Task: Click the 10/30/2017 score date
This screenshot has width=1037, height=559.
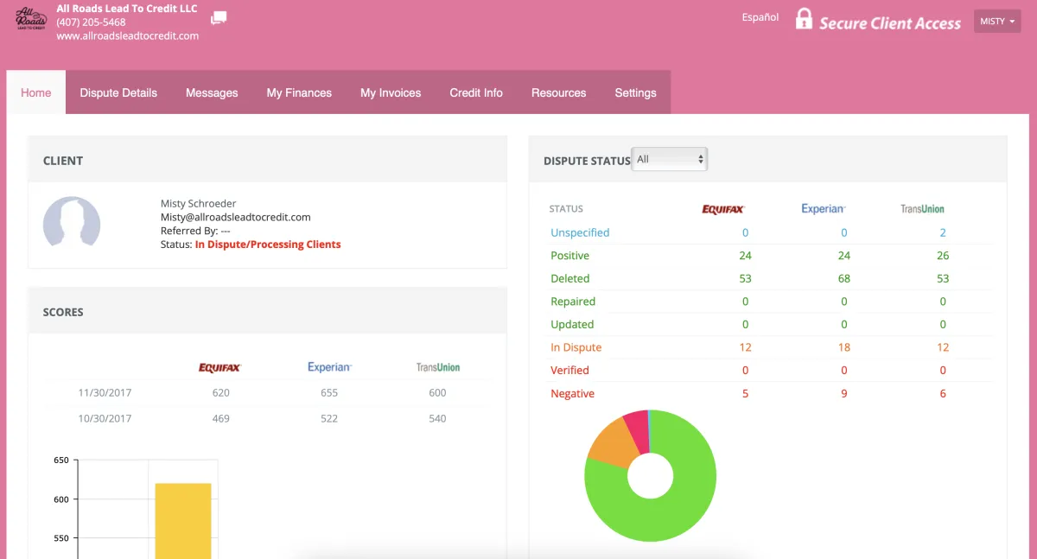Action: point(105,418)
